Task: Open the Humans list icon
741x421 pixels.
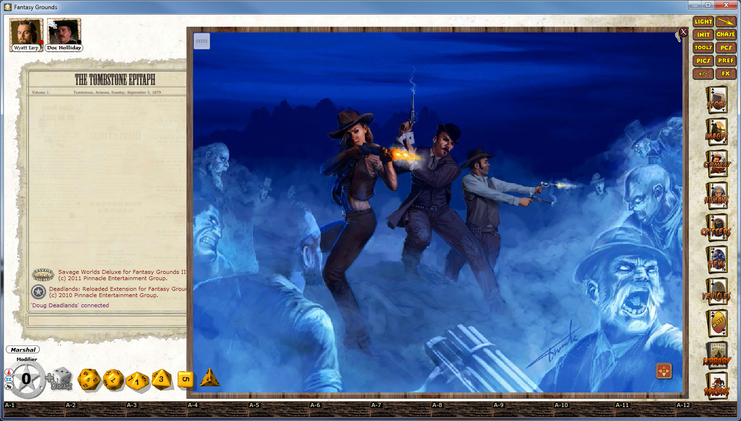Action: 717,196
